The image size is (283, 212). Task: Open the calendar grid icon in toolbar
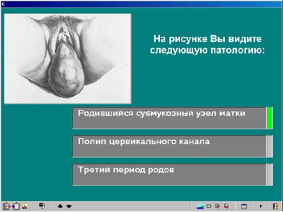[x=244, y=206]
